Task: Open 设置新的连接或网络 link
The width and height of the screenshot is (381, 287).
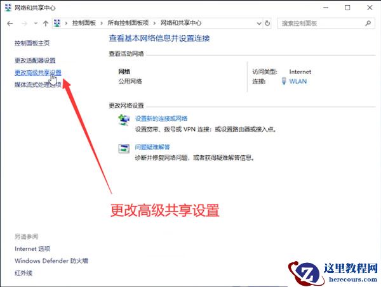Action: pos(161,118)
